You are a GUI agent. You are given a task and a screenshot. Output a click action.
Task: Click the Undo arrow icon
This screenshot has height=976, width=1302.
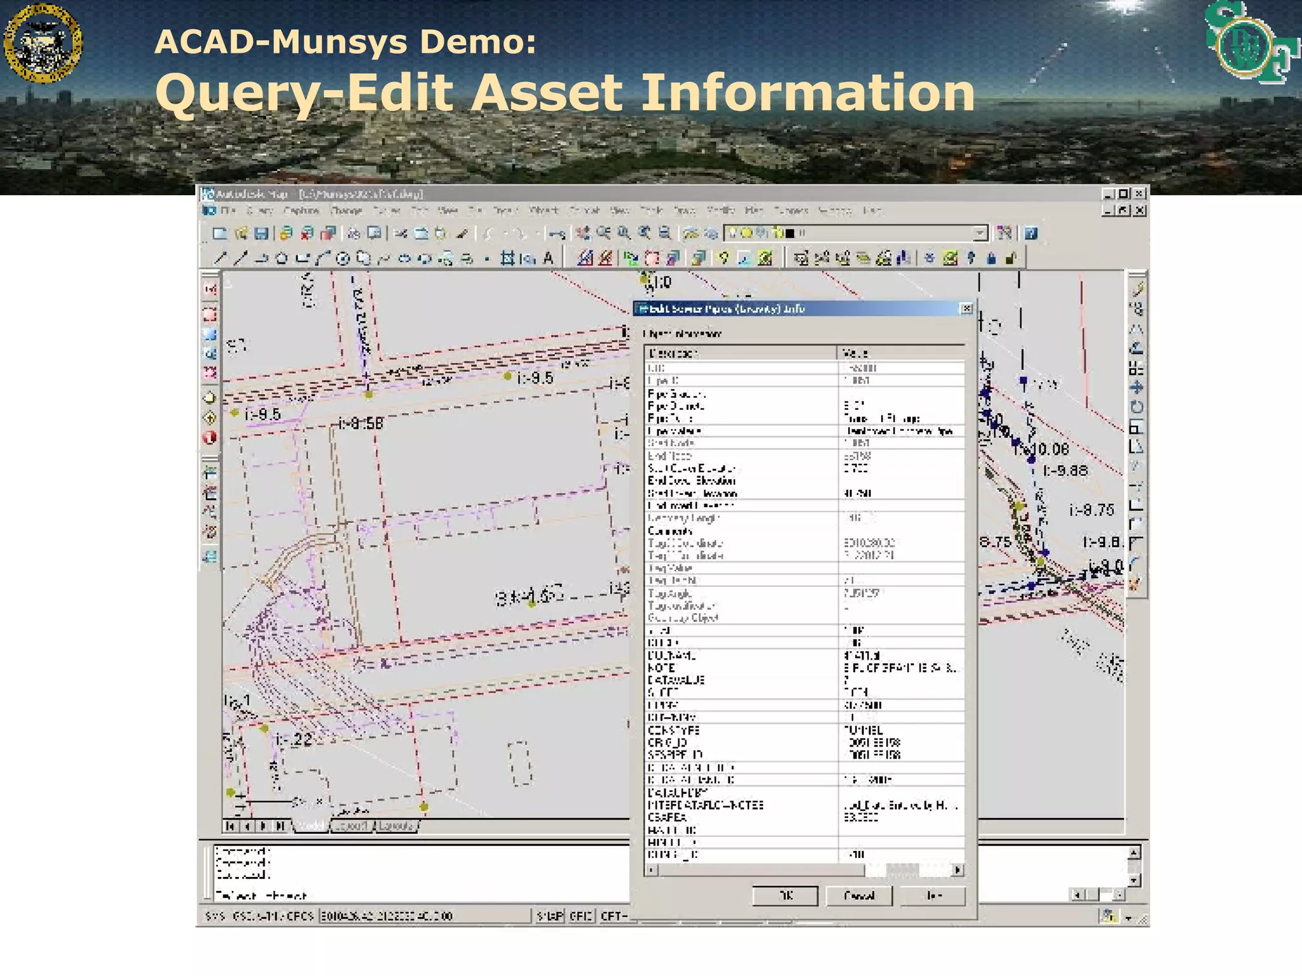coord(488,233)
